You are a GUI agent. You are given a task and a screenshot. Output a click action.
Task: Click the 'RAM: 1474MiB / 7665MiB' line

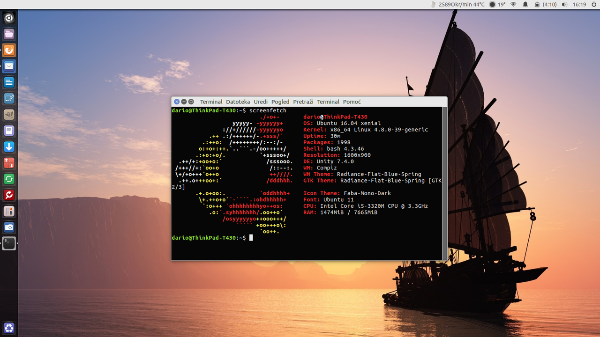tap(340, 212)
